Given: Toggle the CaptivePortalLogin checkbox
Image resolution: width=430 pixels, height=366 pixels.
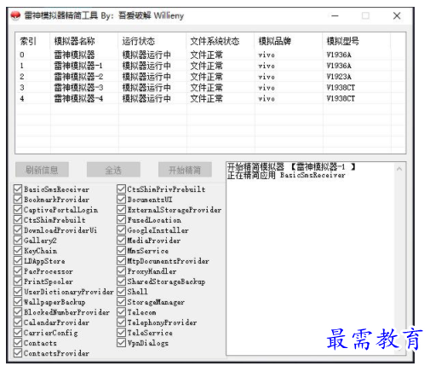Looking at the screenshot, I should click(18, 210).
